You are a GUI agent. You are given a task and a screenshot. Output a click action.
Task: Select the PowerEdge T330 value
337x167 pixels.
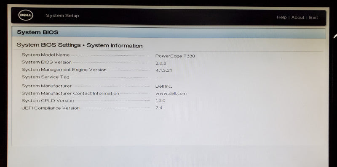coord(175,56)
